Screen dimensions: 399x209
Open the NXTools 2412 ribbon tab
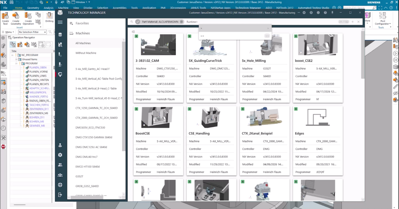pos(285,8)
